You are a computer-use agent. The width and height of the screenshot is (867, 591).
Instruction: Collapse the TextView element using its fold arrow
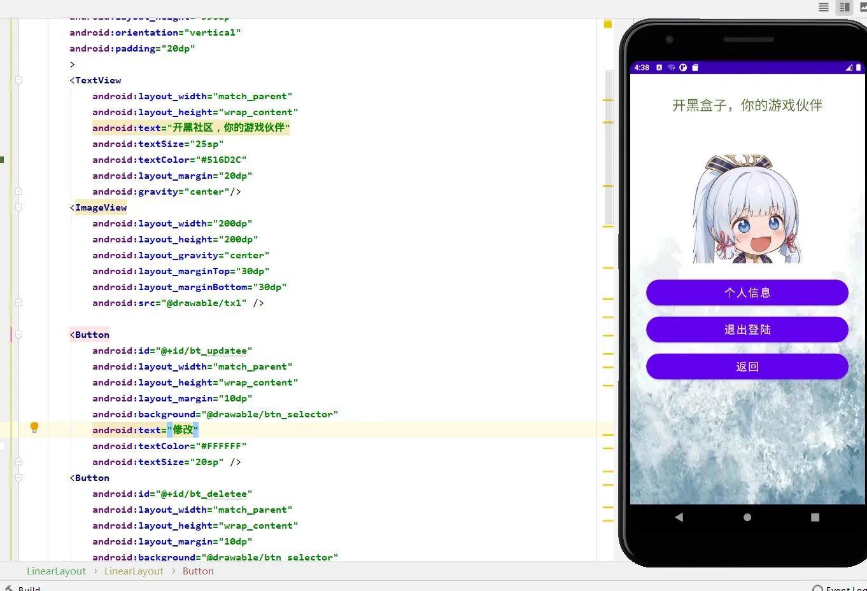tap(18, 80)
